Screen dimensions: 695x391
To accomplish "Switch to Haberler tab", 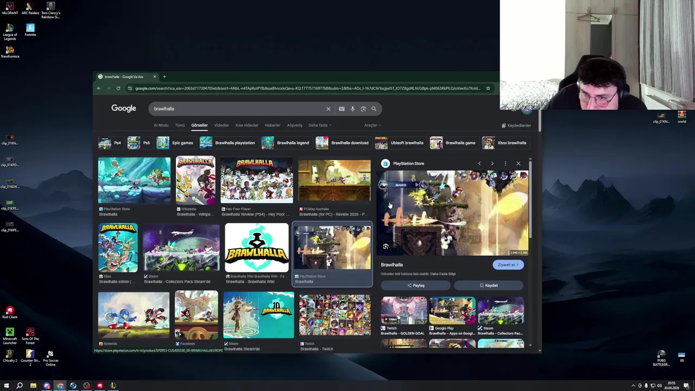I will click(x=273, y=125).
